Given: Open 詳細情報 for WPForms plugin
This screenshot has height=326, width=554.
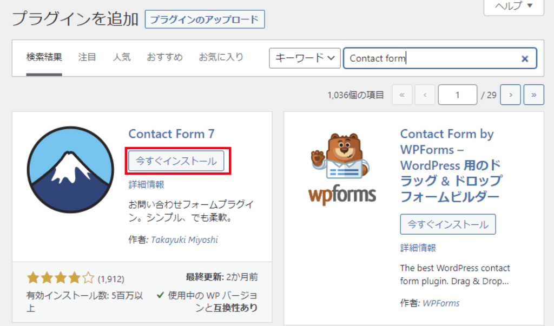Looking at the screenshot, I should click(x=418, y=248).
